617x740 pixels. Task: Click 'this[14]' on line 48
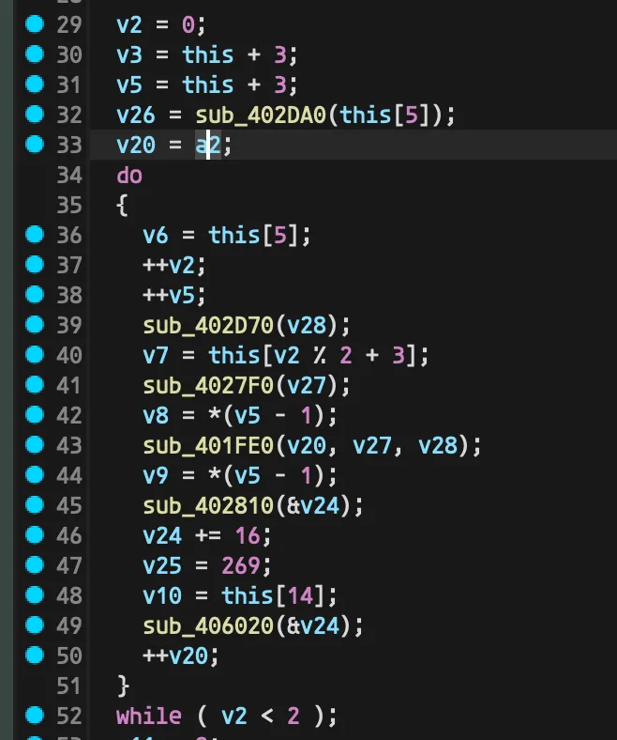click(273, 595)
